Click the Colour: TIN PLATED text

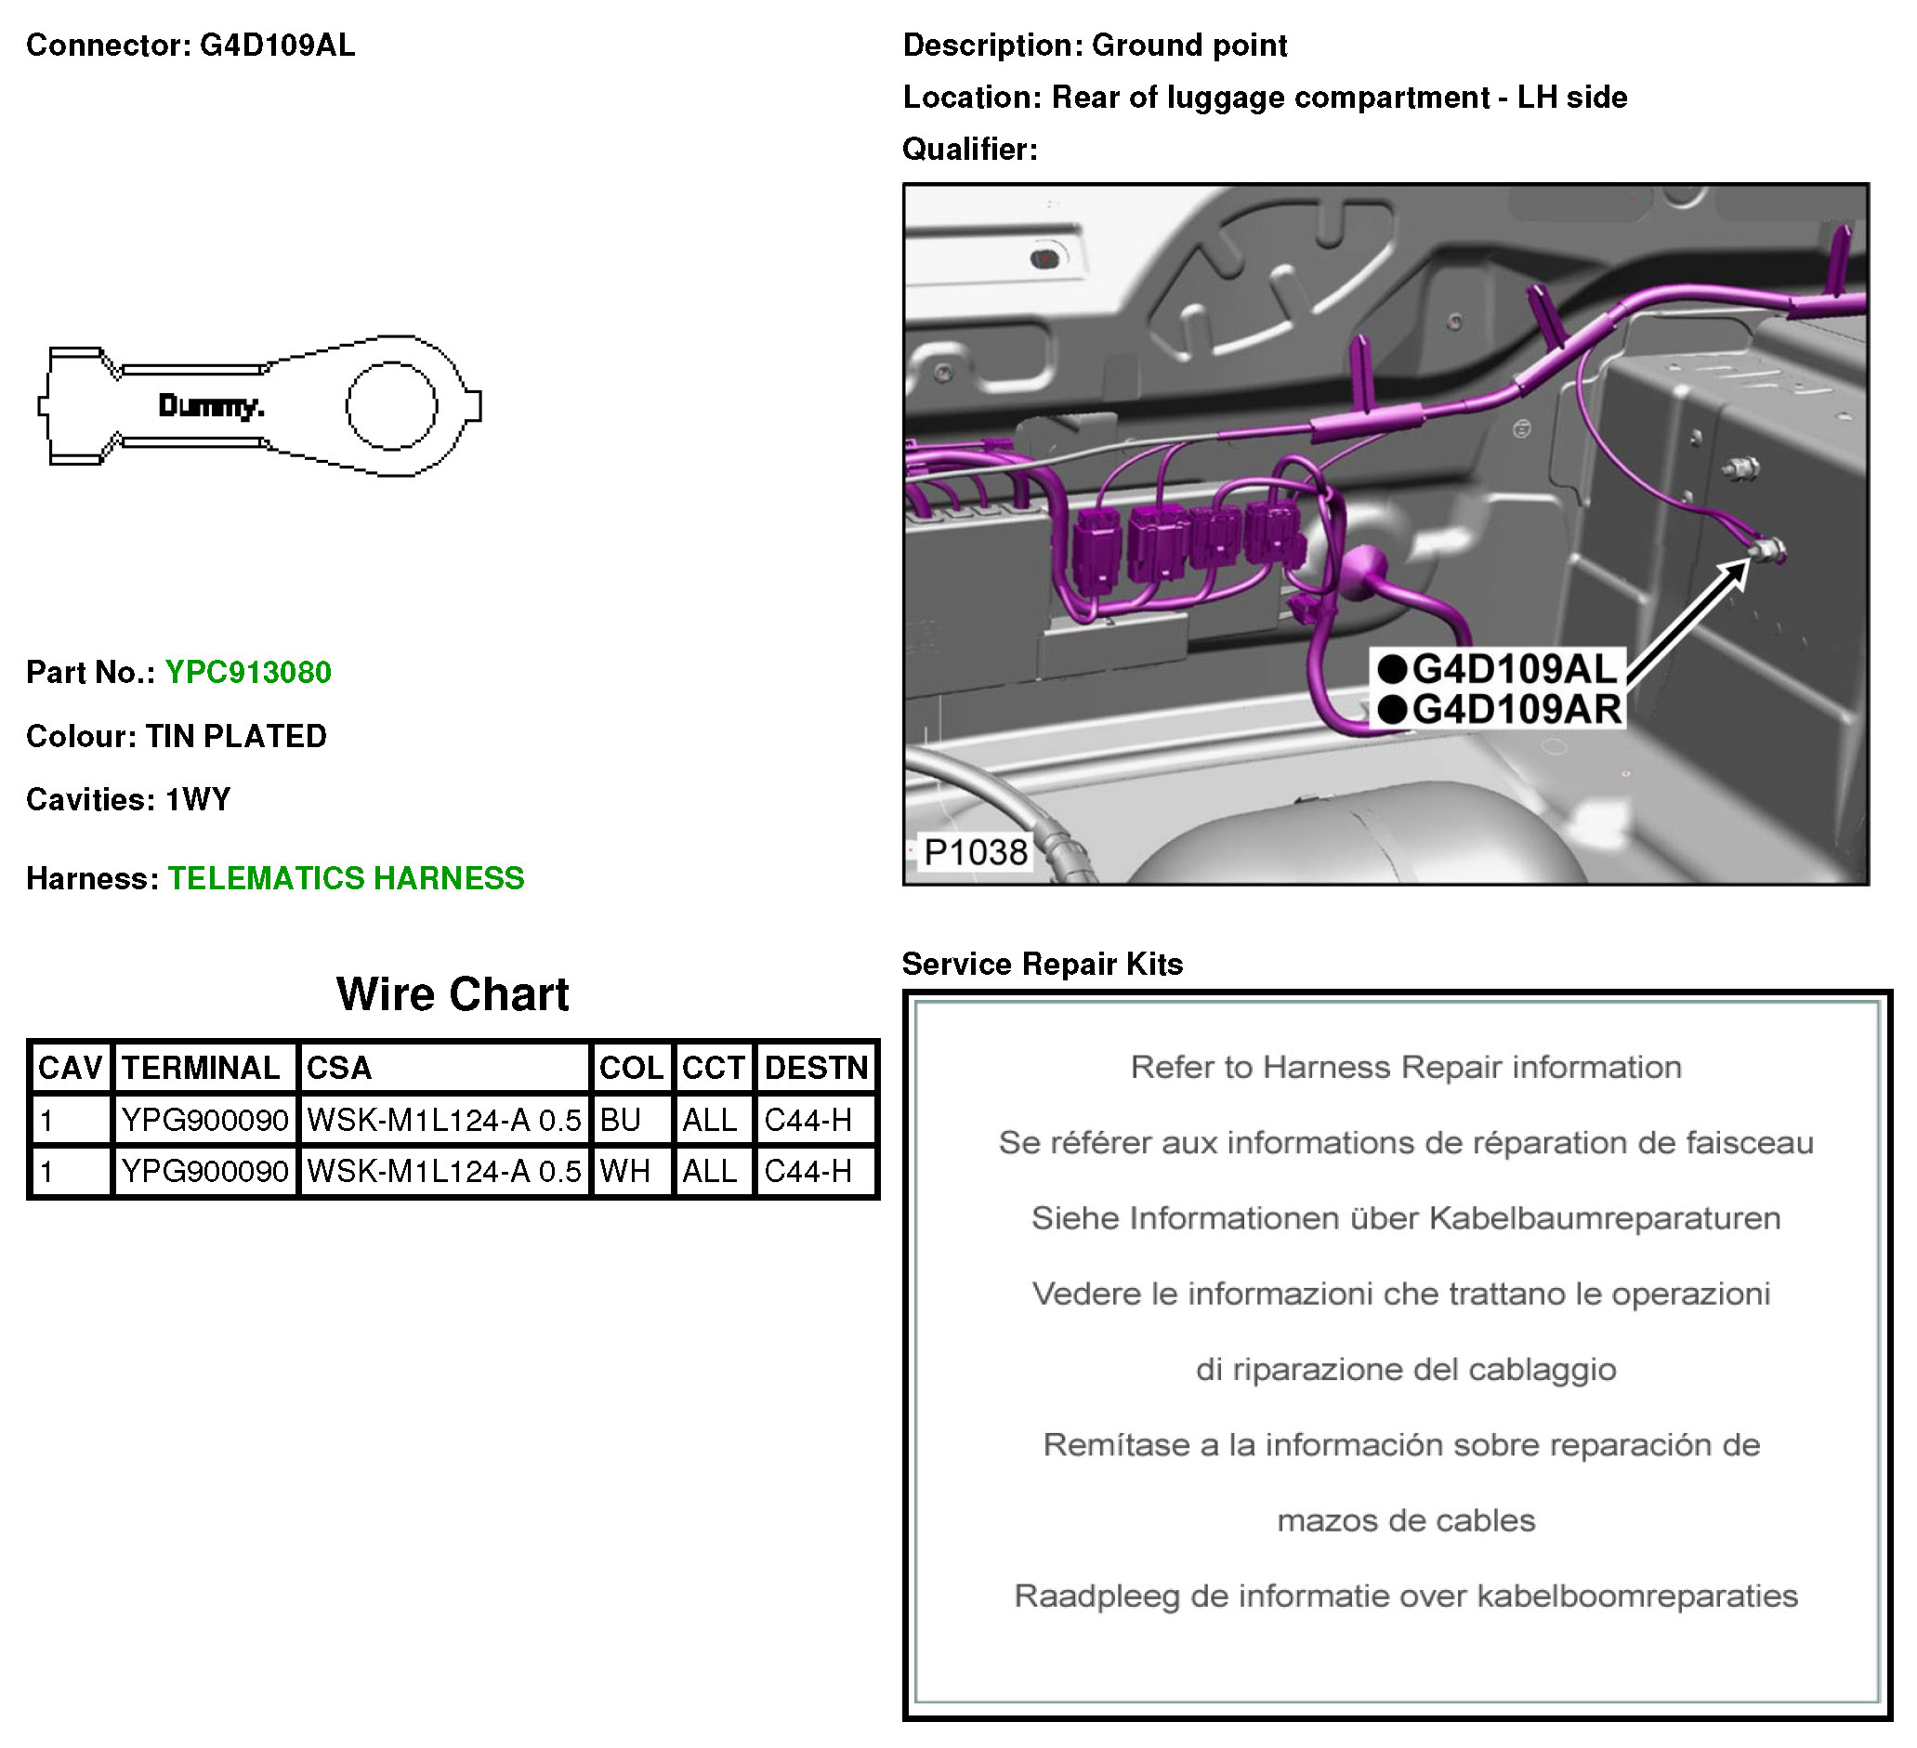176,736
